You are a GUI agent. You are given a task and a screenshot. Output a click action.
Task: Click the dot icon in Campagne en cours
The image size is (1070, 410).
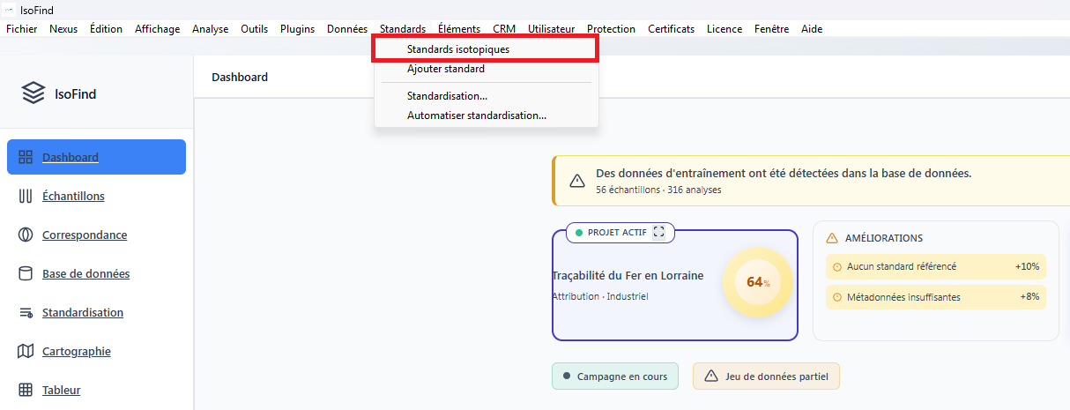pos(567,376)
